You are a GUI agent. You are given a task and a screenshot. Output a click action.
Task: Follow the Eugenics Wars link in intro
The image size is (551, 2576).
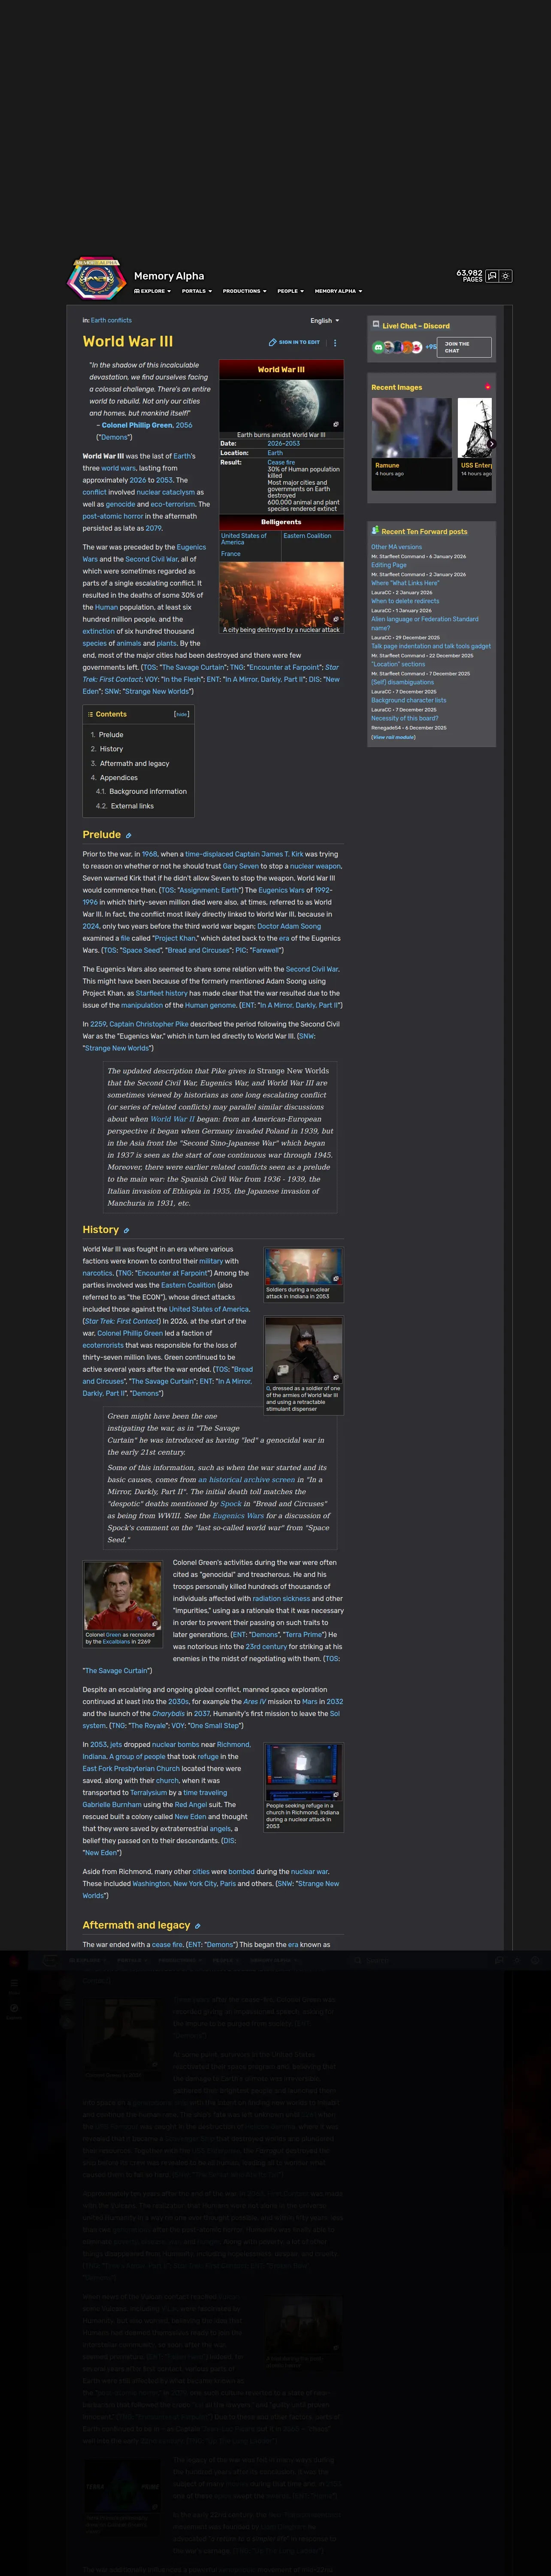point(191,547)
